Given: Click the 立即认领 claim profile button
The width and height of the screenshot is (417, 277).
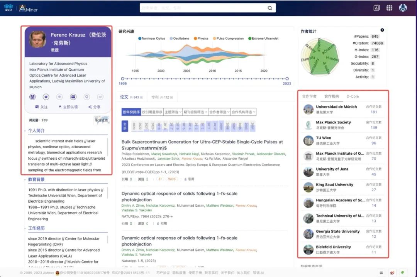Looking at the screenshot, I should [68, 107].
